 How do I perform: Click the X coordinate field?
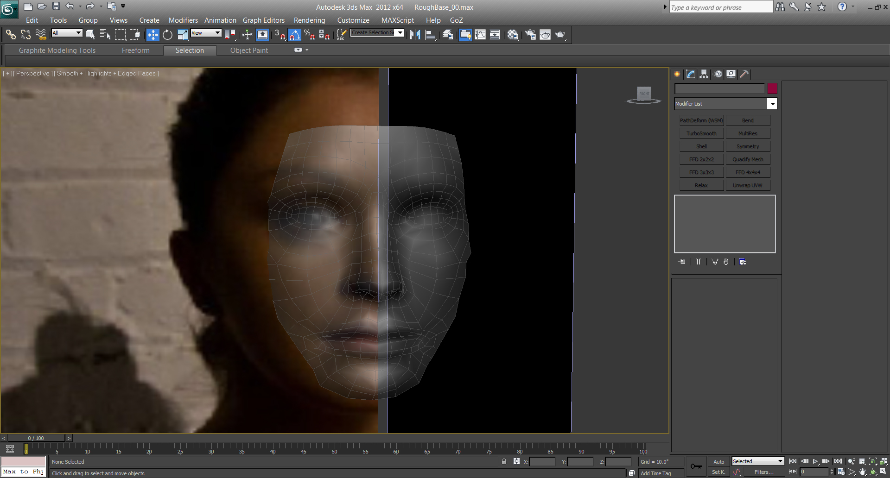[x=542, y=462]
